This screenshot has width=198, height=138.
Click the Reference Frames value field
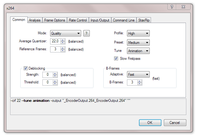[55, 49]
